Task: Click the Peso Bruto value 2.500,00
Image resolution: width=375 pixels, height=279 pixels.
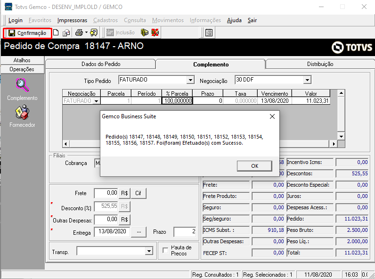Action: coord(352,230)
